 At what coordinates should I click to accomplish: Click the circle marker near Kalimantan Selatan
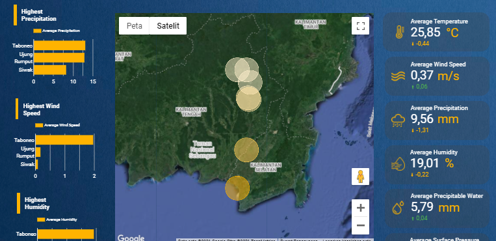point(246,150)
